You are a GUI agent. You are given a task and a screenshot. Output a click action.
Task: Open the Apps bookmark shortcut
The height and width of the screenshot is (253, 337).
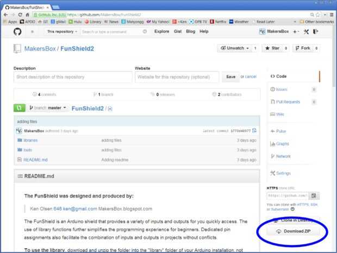click(10, 22)
